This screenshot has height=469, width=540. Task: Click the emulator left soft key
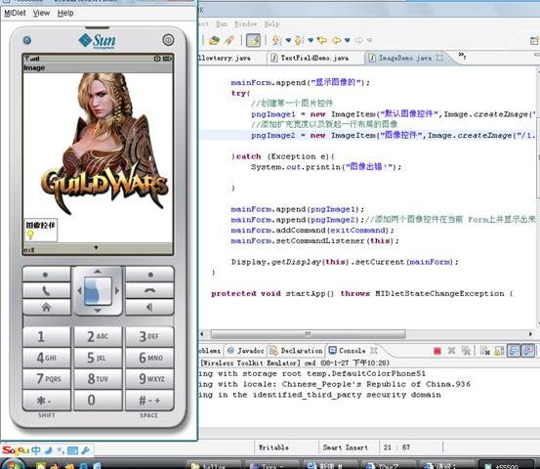click(46, 275)
